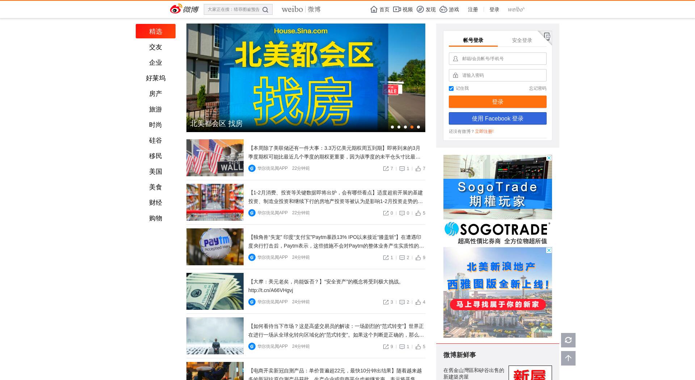Click QR code login corner icon
The image size is (695, 380).
coord(547,36)
